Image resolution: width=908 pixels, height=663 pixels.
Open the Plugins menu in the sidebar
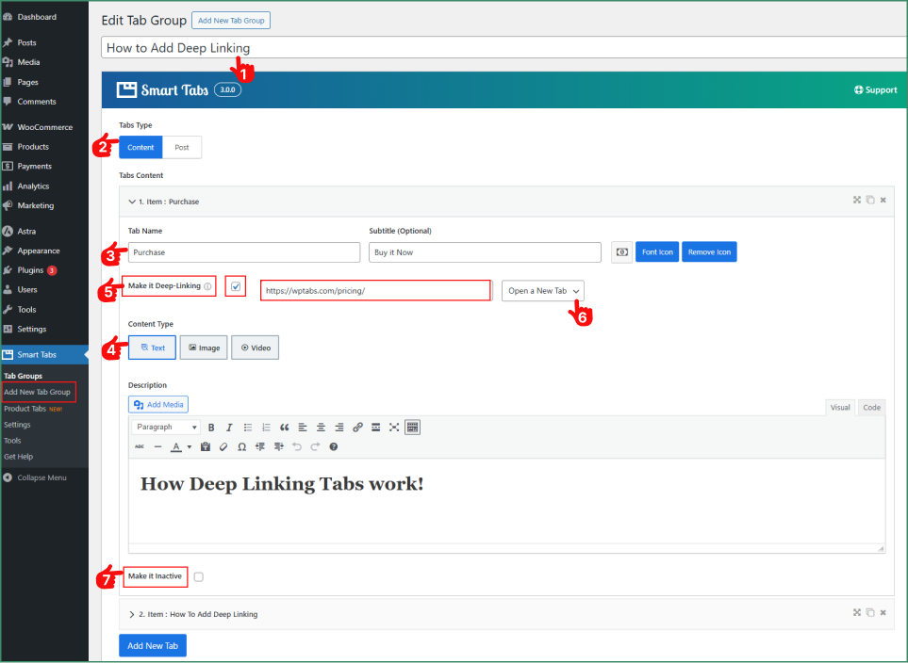point(44,270)
